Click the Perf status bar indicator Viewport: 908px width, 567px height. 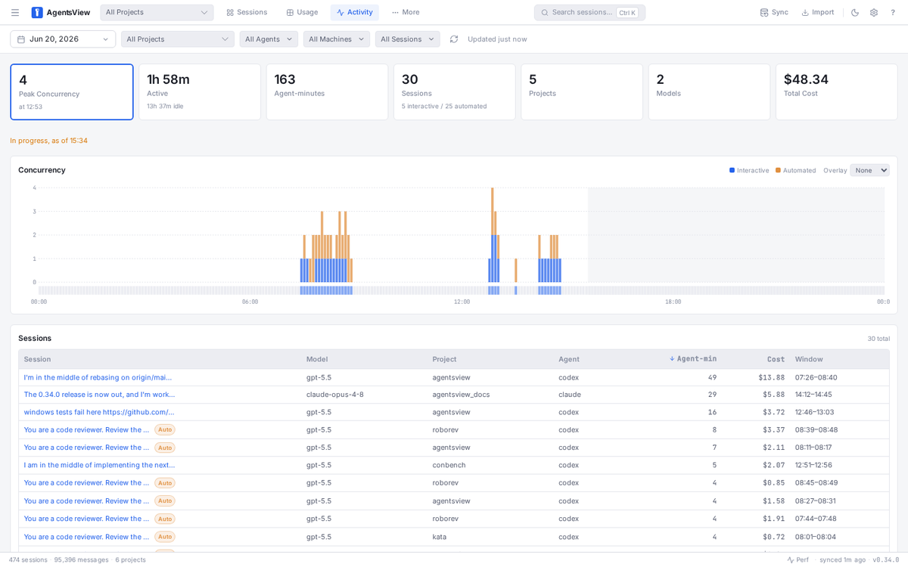tap(798, 560)
